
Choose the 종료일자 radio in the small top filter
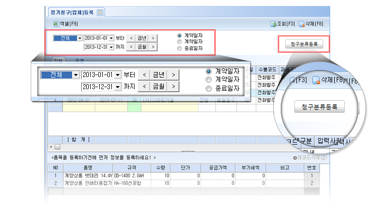click(179, 48)
